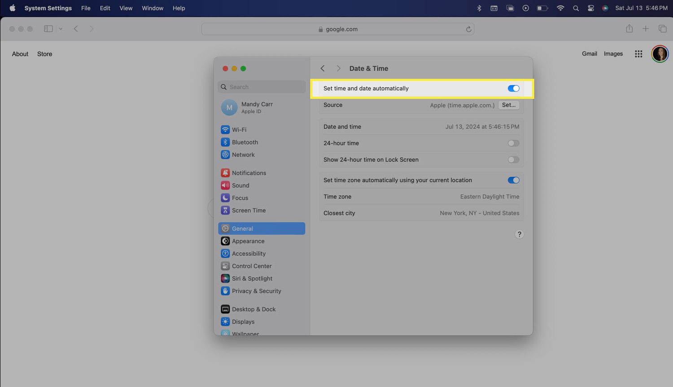The height and width of the screenshot is (387, 673).
Task: Open Siri & Spotlight settings
Action: click(x=252, y=279)
